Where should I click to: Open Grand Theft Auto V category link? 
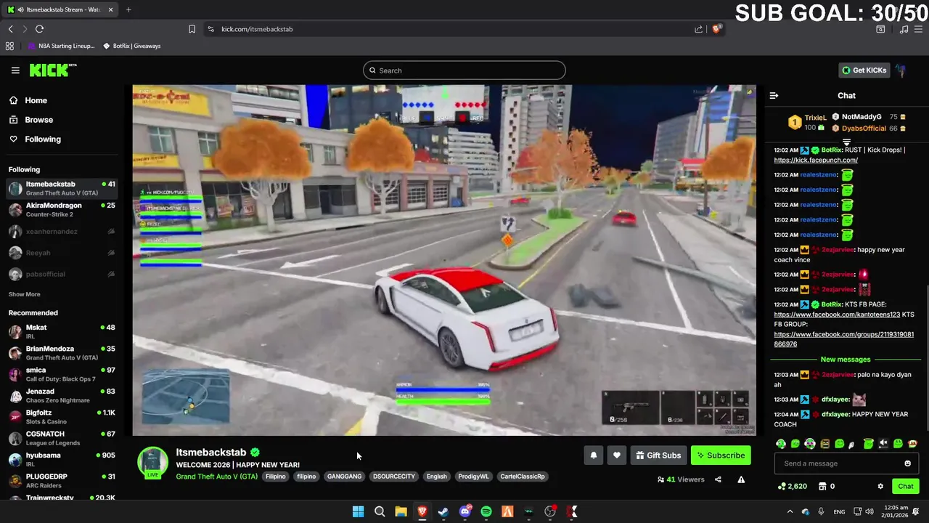[x=216, y=477]
